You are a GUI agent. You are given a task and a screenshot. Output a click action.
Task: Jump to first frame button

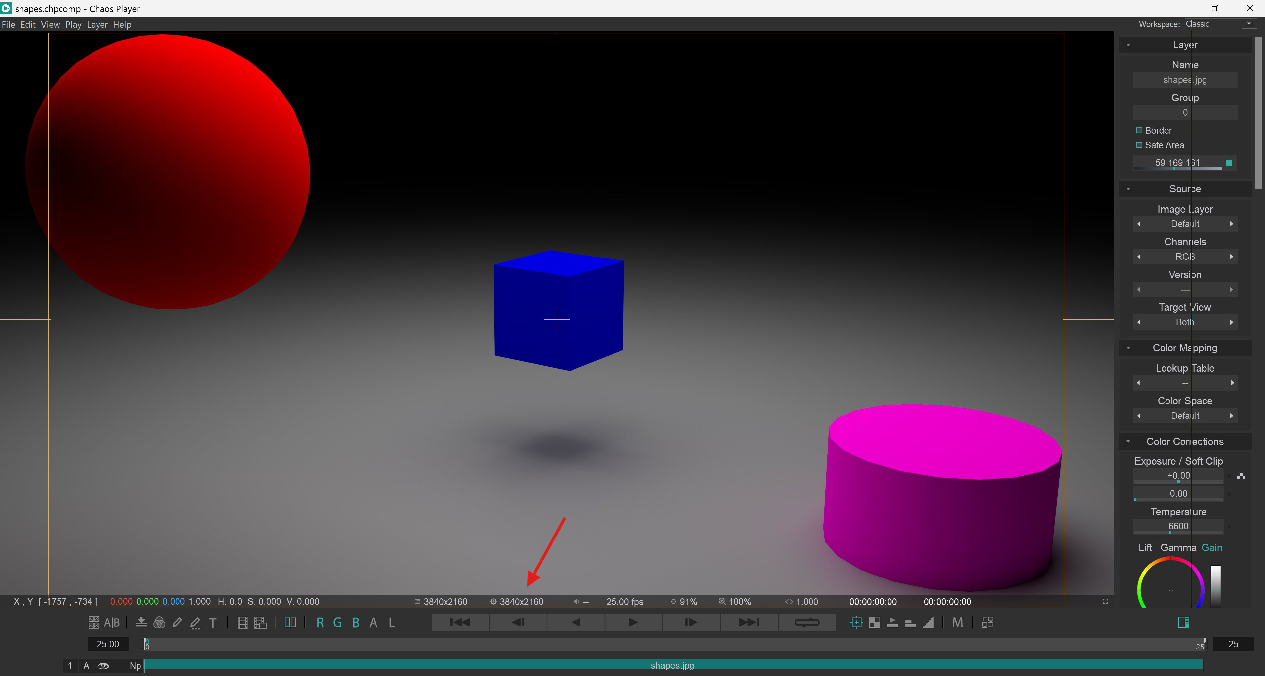(x=460, y=622)
